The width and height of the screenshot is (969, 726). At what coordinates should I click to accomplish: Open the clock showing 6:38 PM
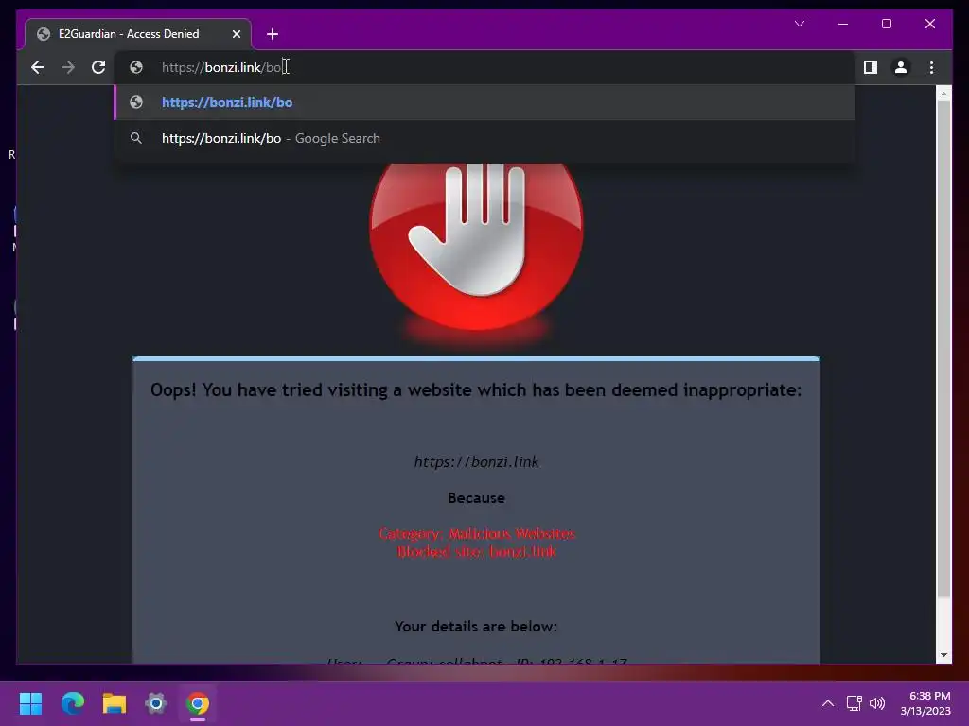coord(925,703)
